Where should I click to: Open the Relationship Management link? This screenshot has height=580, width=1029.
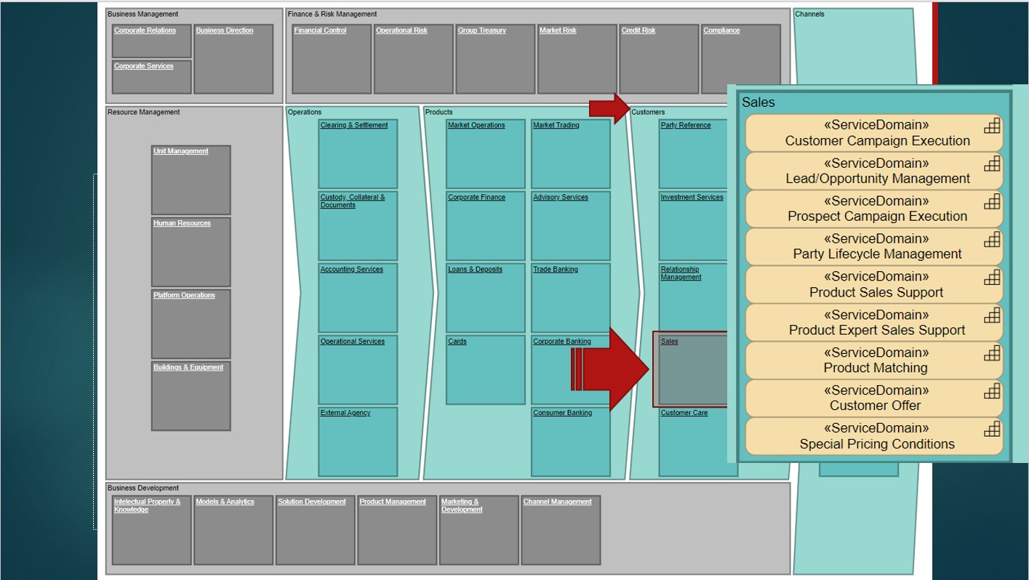(681, 273)
